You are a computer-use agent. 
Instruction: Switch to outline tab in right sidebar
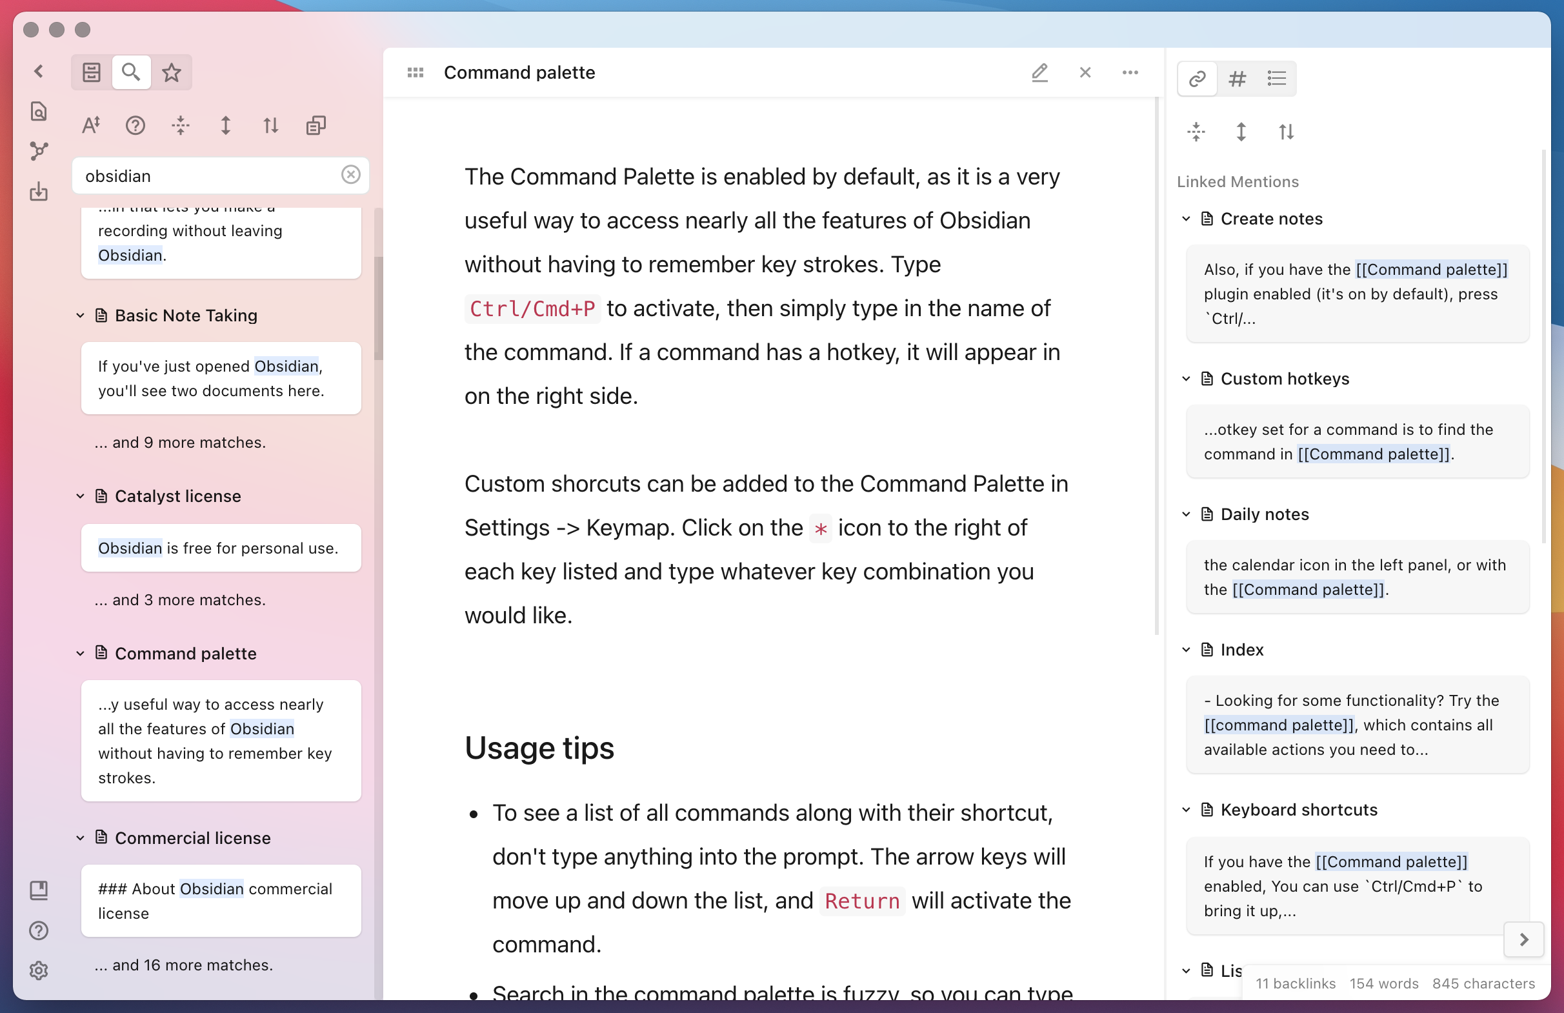[x=1277, y=79]
